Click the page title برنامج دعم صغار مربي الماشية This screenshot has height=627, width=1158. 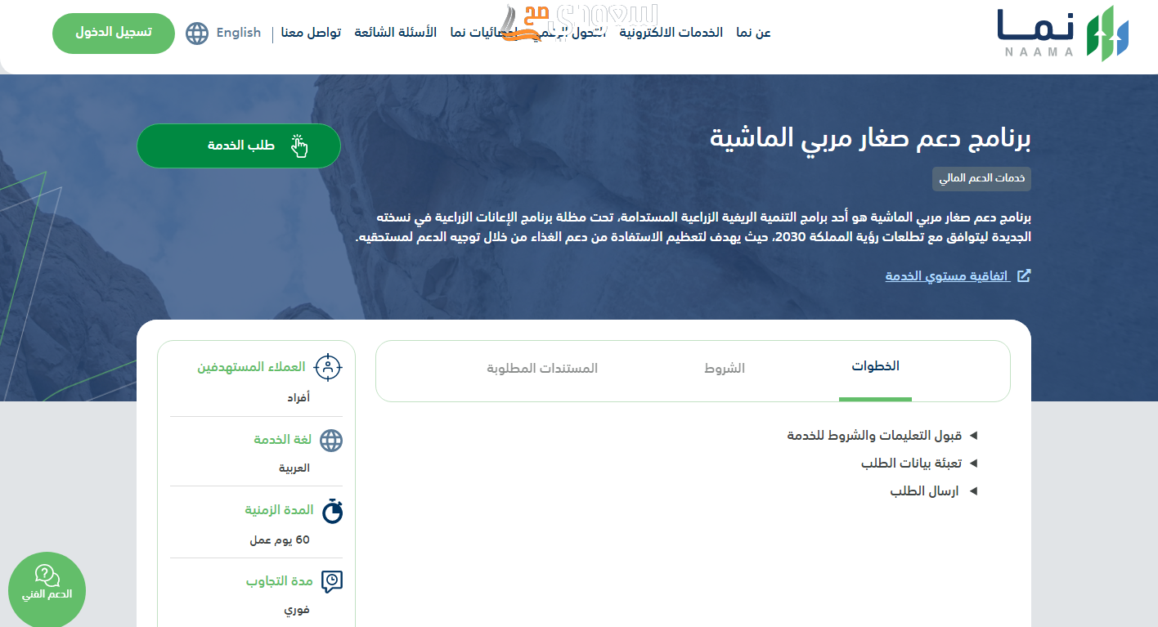pyautogui.click(x=870, y=137)
